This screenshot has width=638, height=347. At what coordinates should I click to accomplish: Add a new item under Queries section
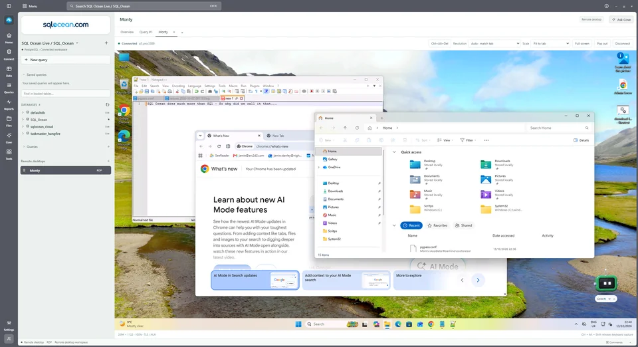[x=108, y=147]
